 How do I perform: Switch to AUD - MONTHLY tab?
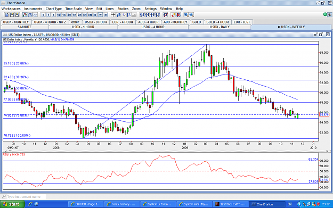click(x=175, y=22)
